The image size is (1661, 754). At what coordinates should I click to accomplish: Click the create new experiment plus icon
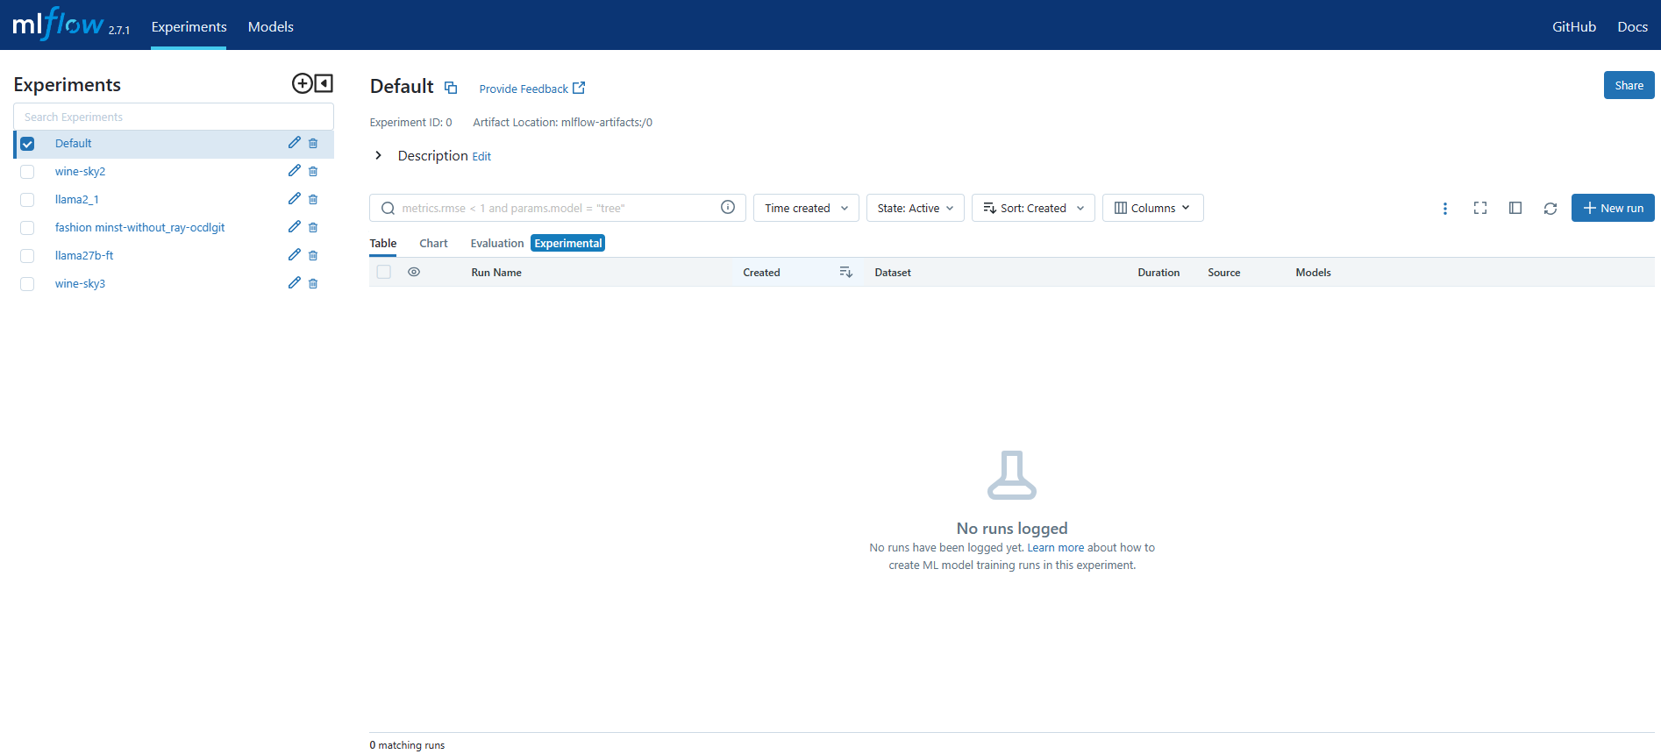coord(302,83)
